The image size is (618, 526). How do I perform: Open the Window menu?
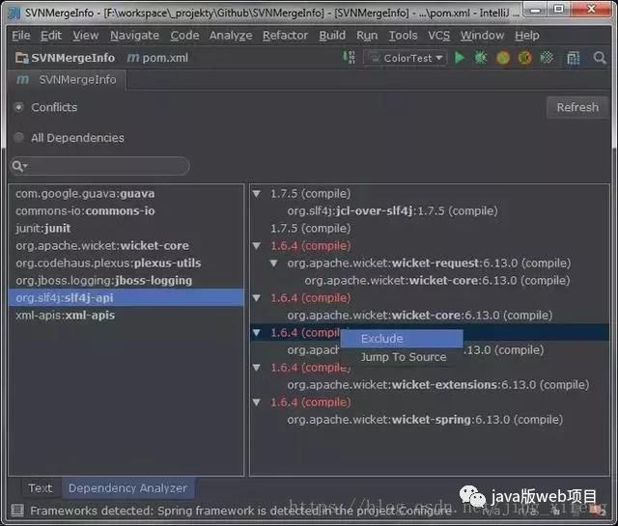coord(482,36)
